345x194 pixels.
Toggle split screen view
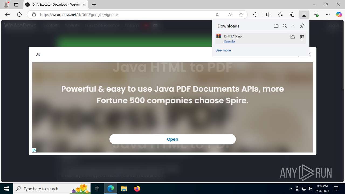click(268, 15)
